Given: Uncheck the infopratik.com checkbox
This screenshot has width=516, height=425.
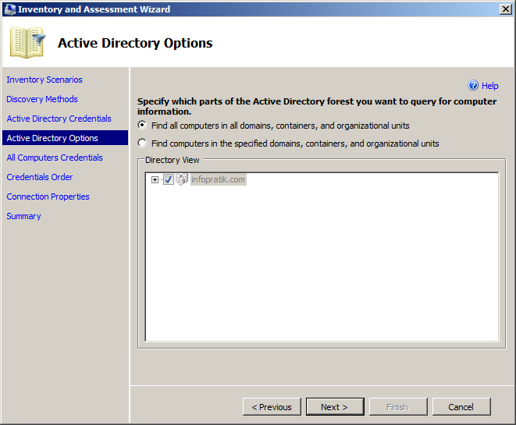Looking at the screenshot, I should (169, 179).
